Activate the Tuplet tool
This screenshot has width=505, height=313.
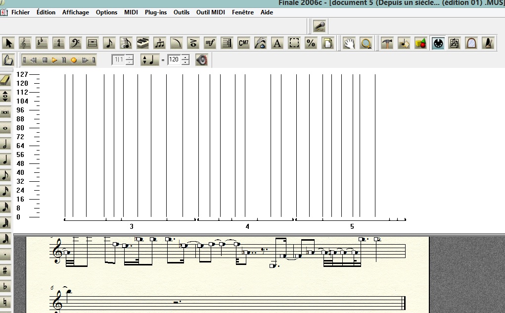[x=159, y=43]
